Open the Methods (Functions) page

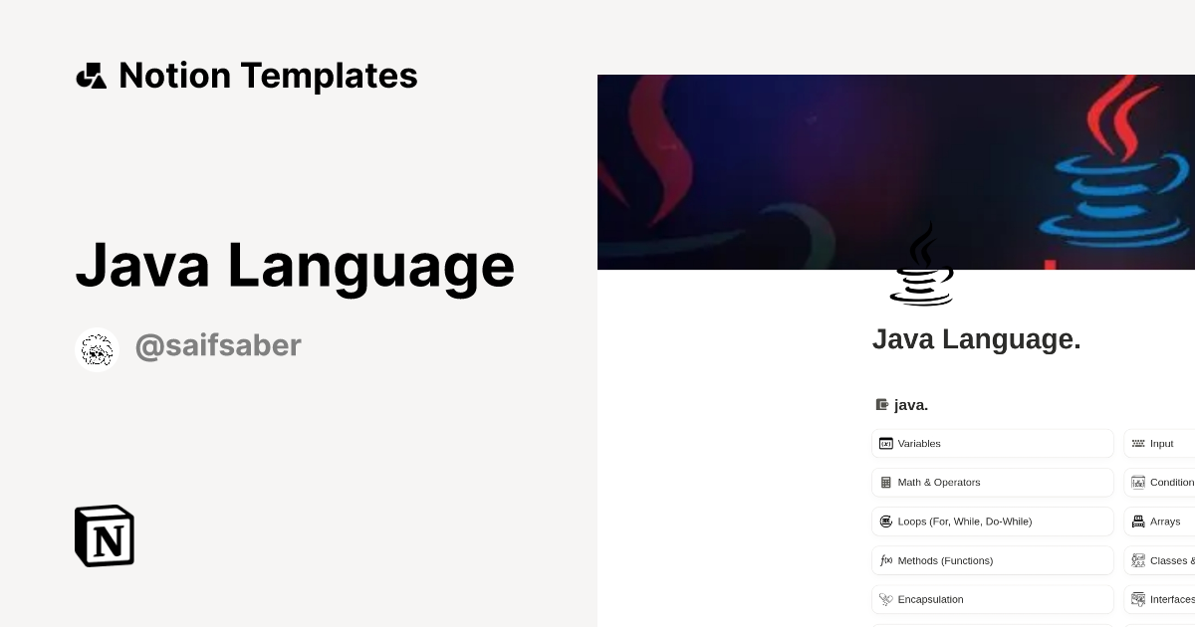point(993,560)
